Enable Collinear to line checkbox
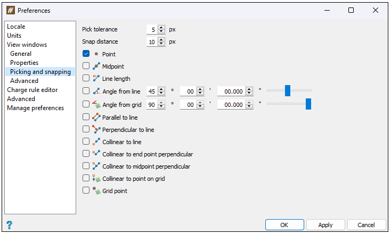391x234 pixels. (86, 141)
